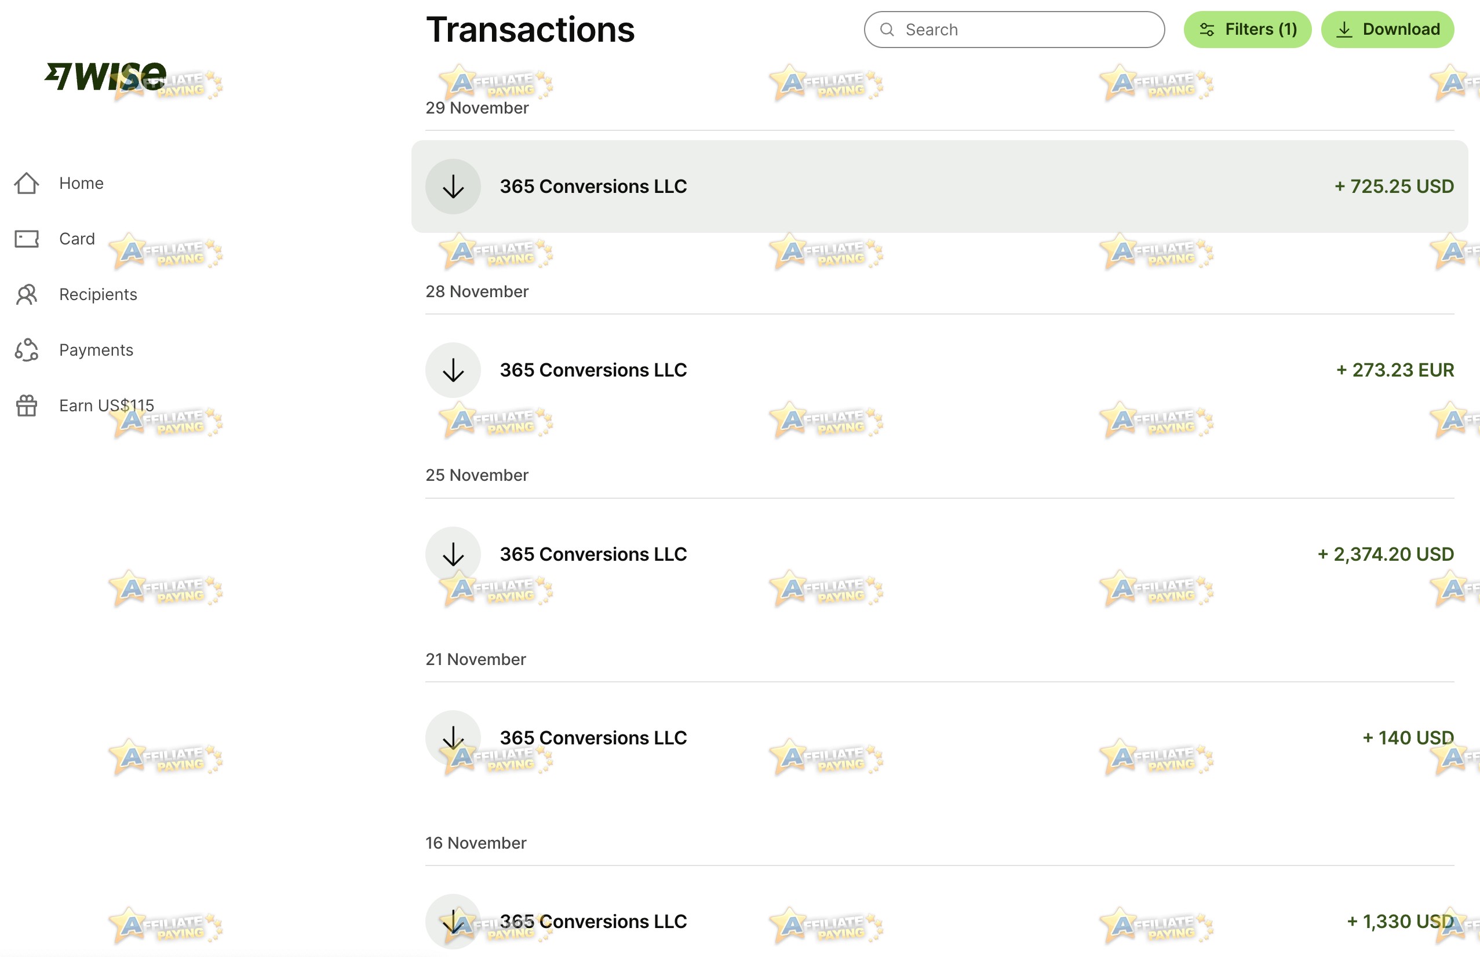1480x957 pixels.
Task: Open the Earn US$115 referral page
Action: pyautogui.click(x=106, y=406)
